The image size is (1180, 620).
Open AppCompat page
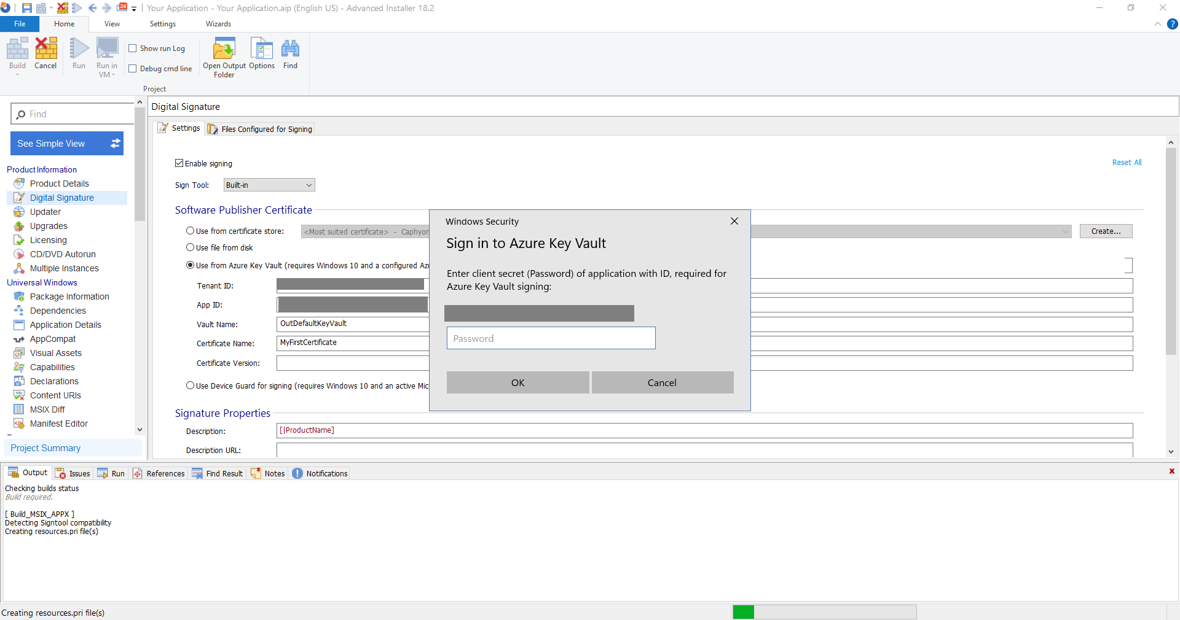(x=53, y=339)
